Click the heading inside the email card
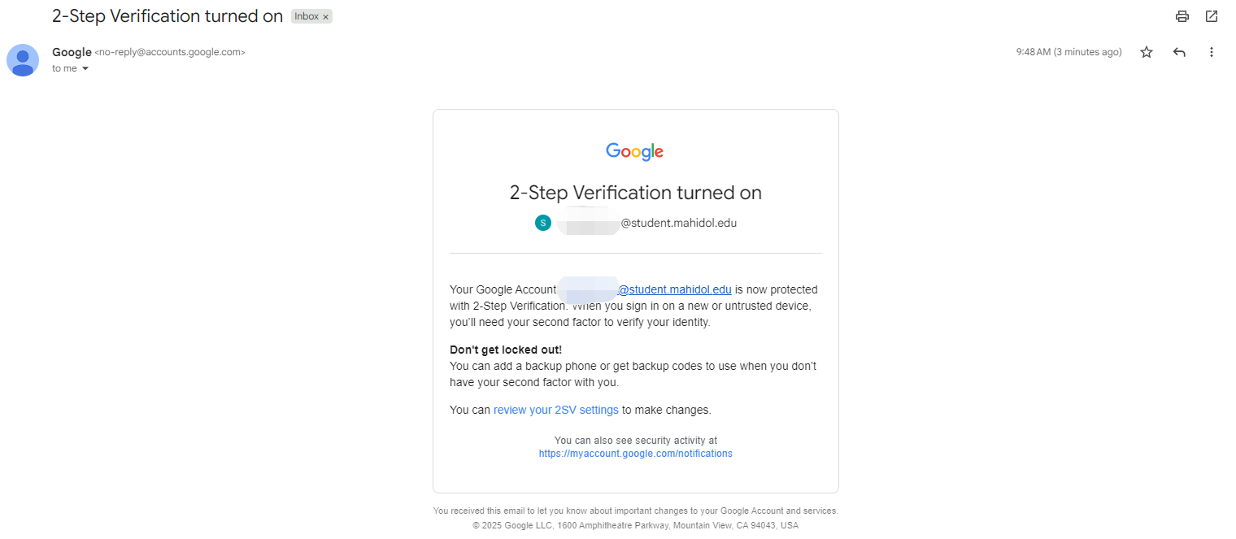The height and width of the screenshot is (539, 1236). pyautogui.click(x=635, y=193)
